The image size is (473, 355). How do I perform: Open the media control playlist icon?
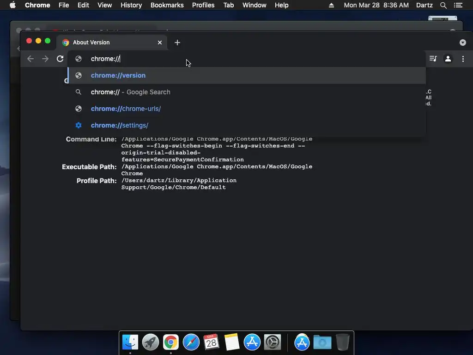click(x=433, y=59)
